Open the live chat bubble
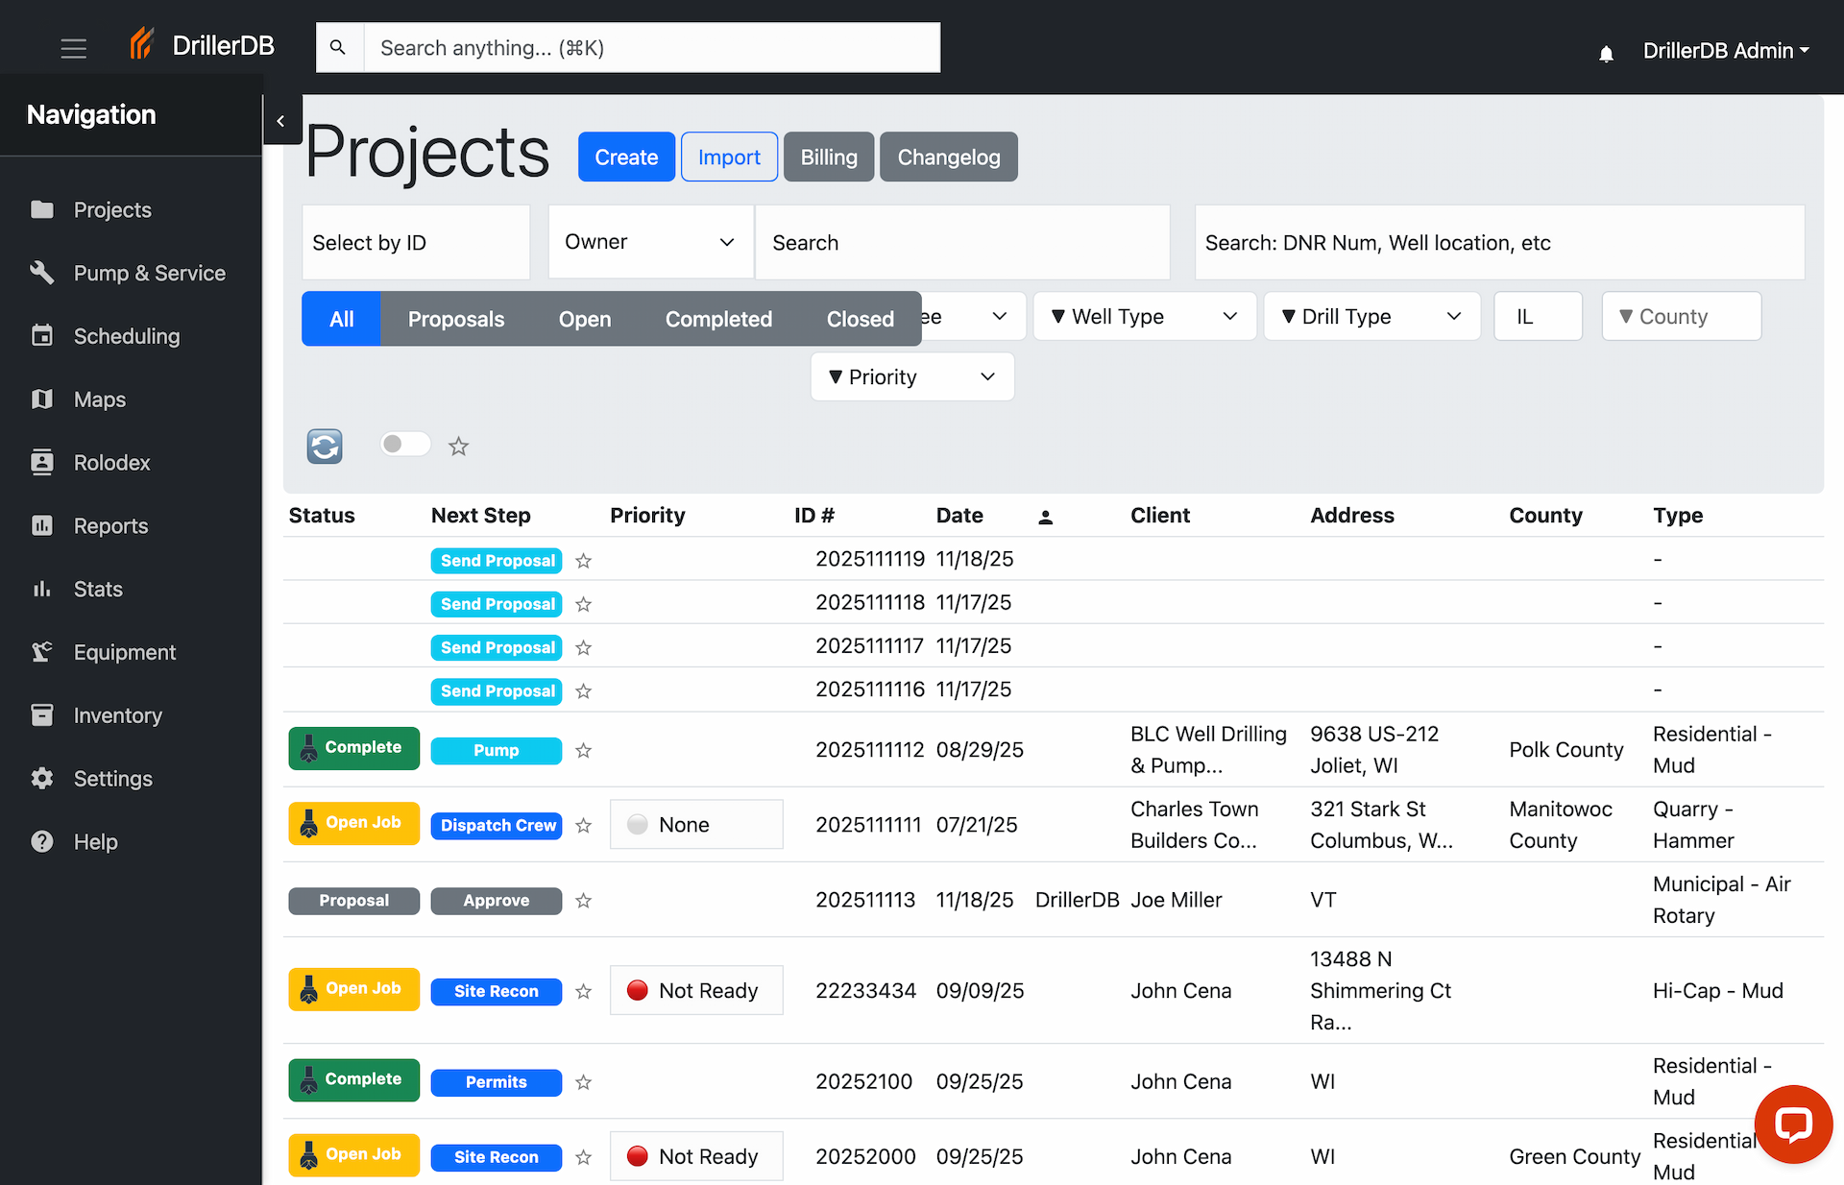The width and height of the screenshot is (1844, 1185). pos(1793,1124)
